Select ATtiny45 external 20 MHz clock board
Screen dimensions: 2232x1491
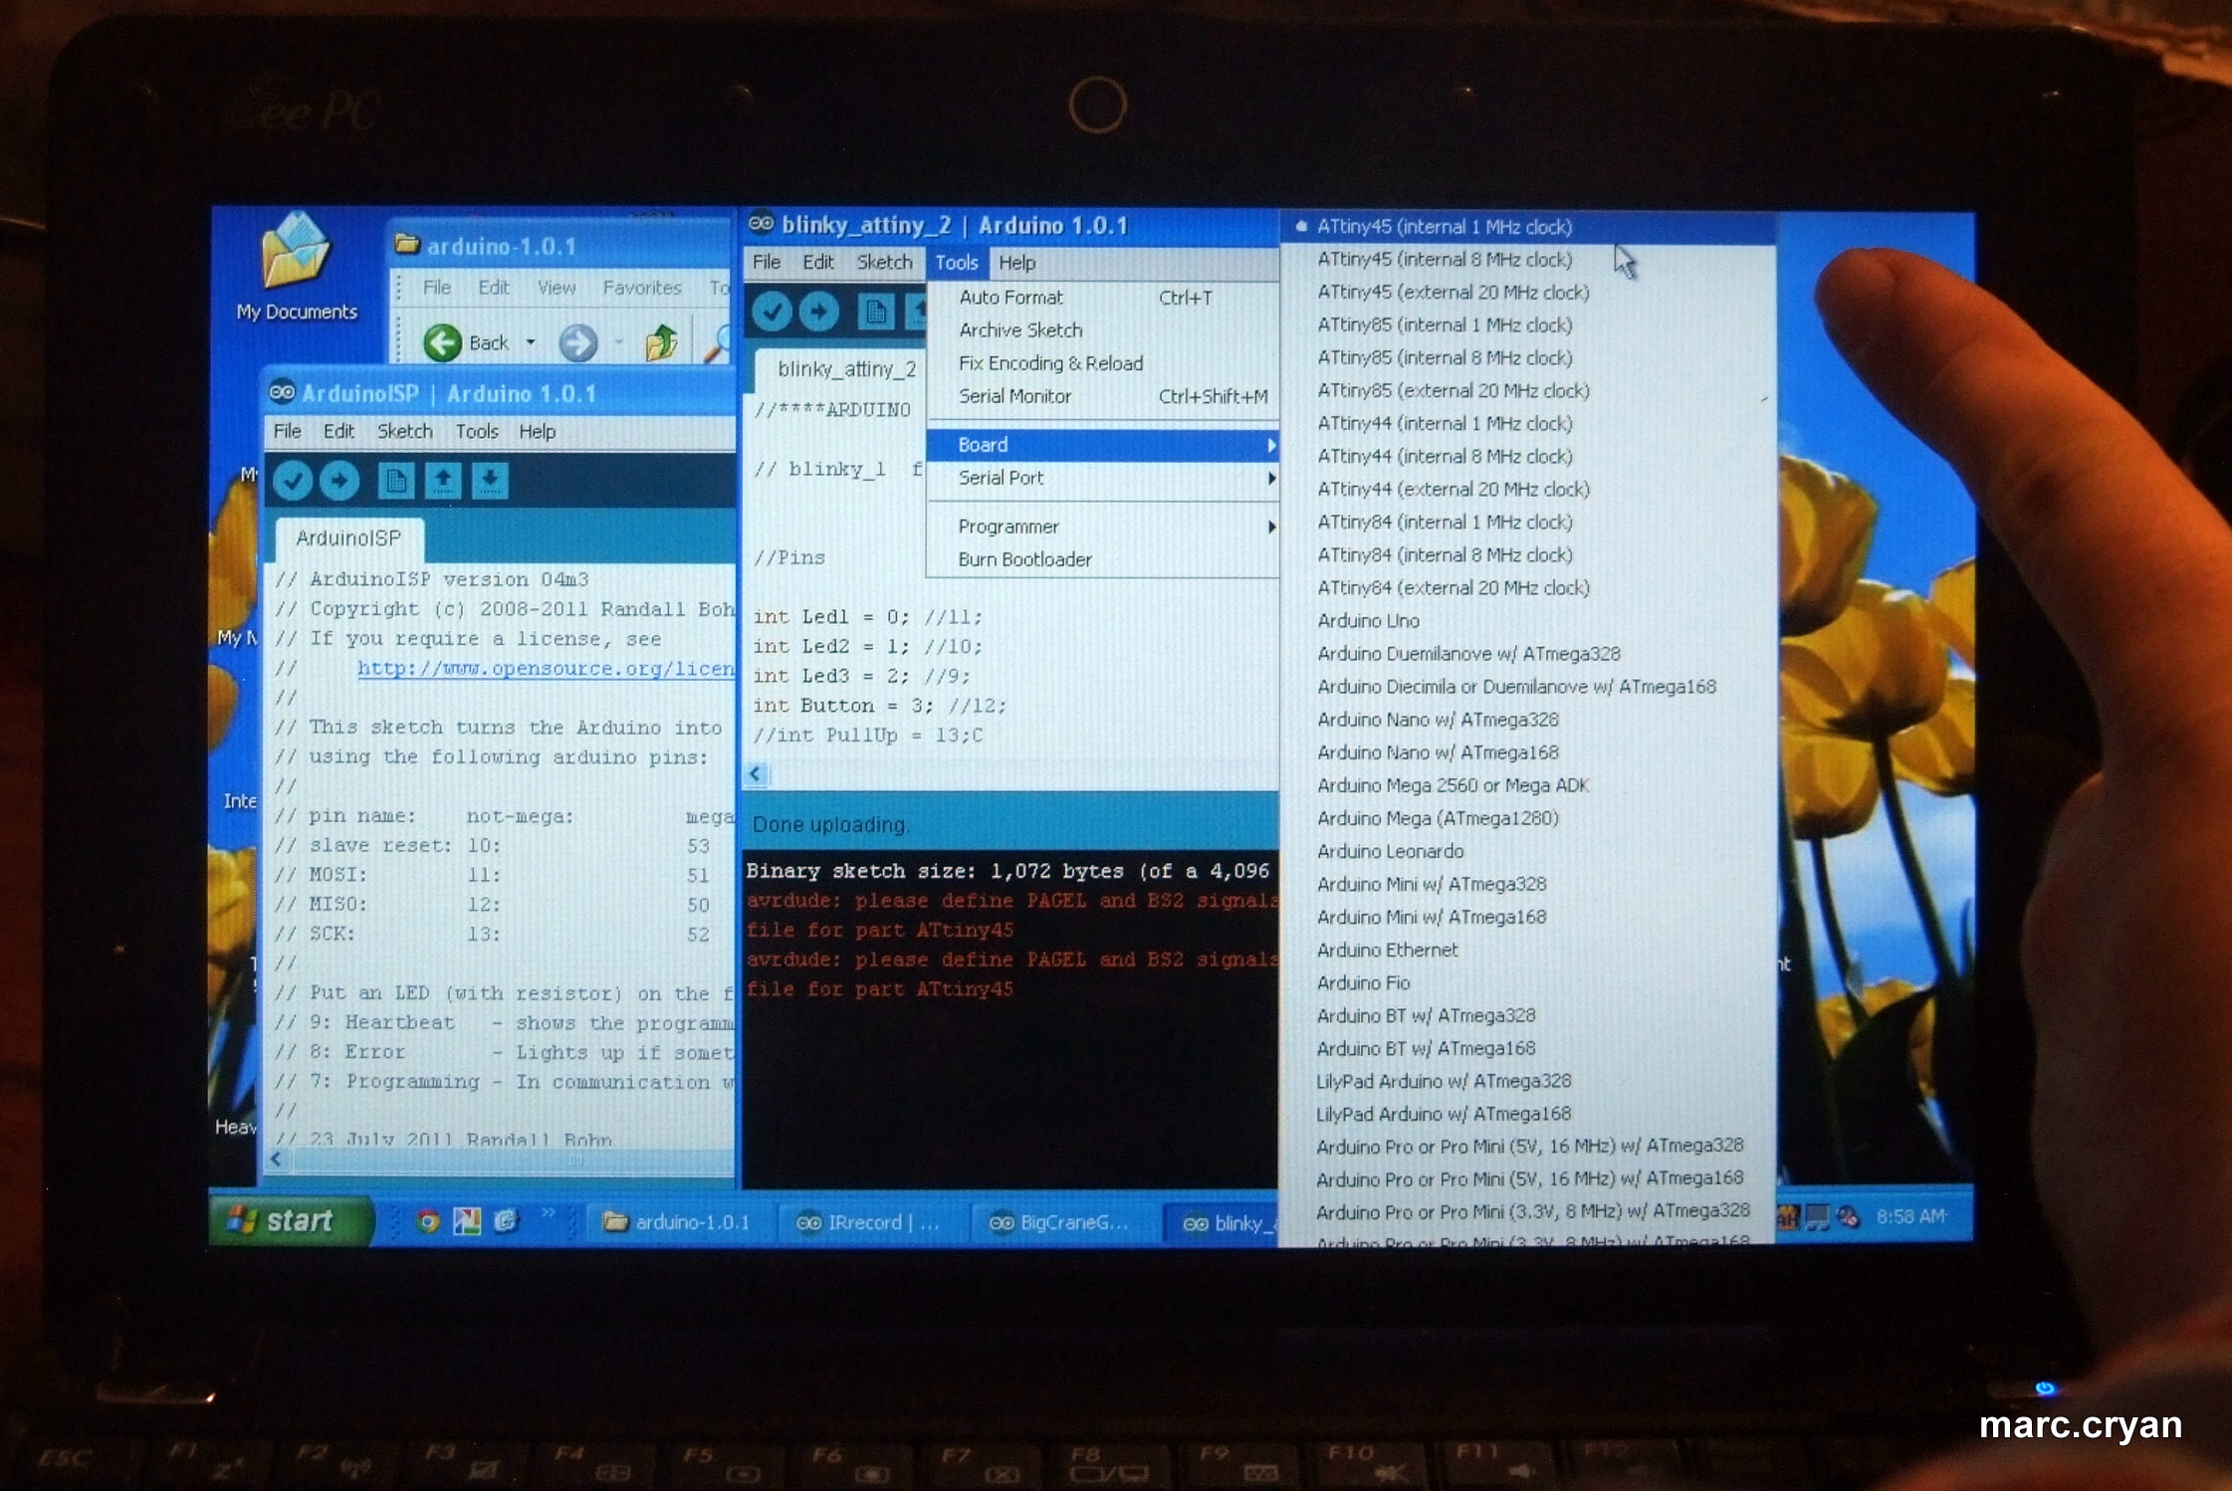pos(1527,293)
